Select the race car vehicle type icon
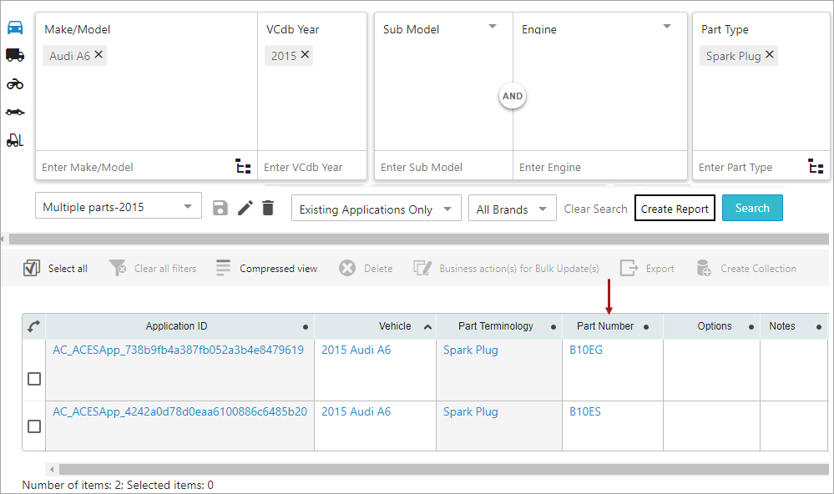The height and width of the screenshot is (494, 834). tap(15, 112)
